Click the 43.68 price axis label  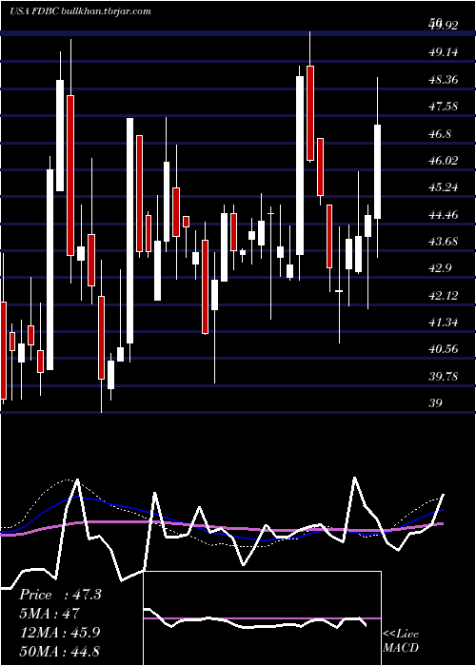[444, 242]
